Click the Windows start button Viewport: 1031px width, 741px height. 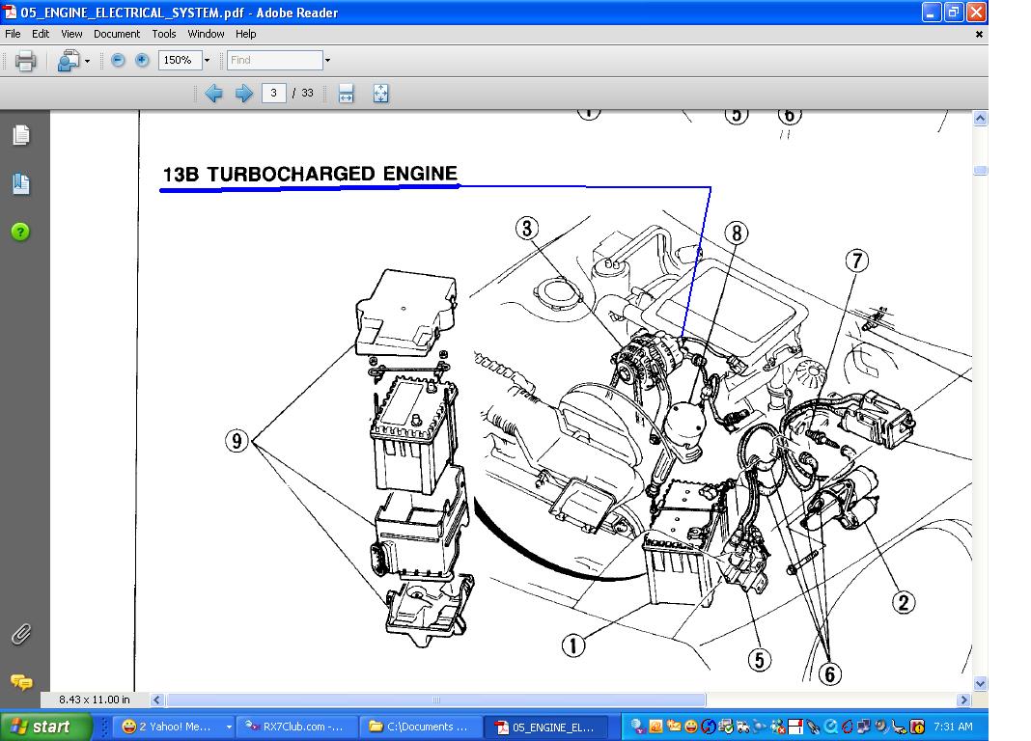pyautogui.click(x=44, y=727)
